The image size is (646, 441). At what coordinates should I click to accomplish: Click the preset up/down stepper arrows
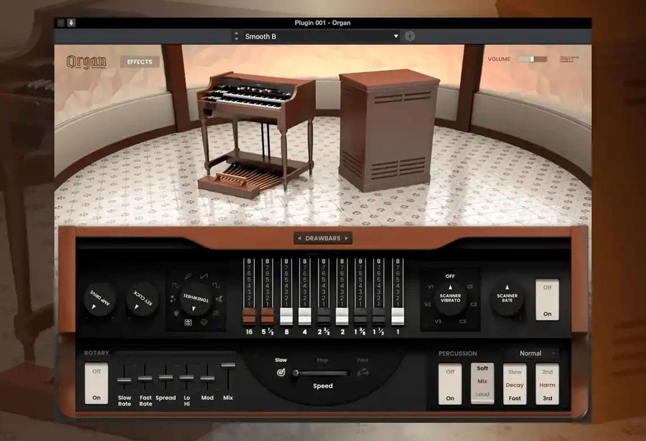click(236, 37)
